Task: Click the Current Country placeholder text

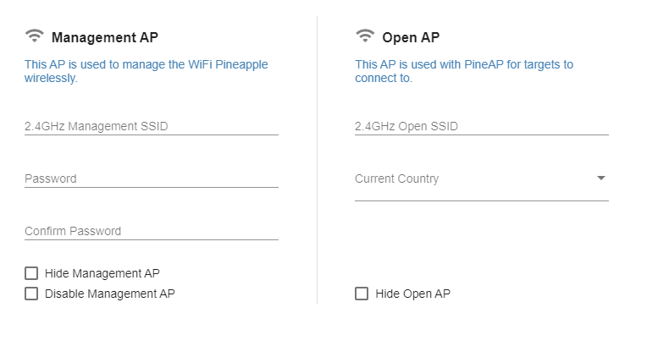Action: 396,178
